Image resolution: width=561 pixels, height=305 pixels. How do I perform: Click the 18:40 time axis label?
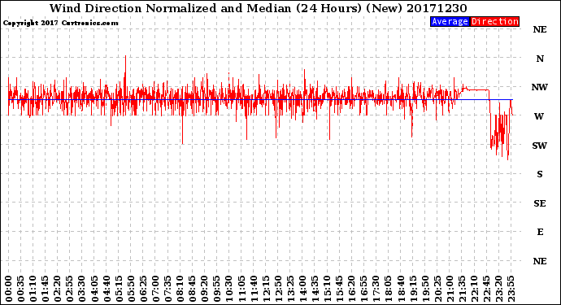click(x=401, y=289)
